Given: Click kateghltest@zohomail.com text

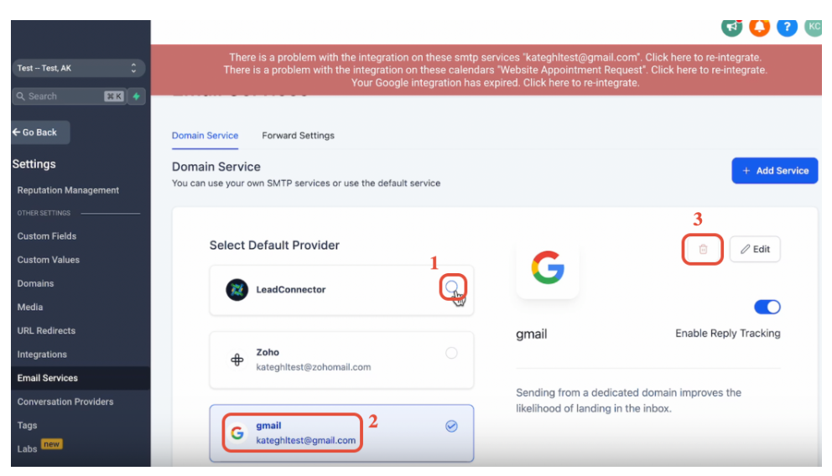Looking at the screenshot, I should coord(314,367).
